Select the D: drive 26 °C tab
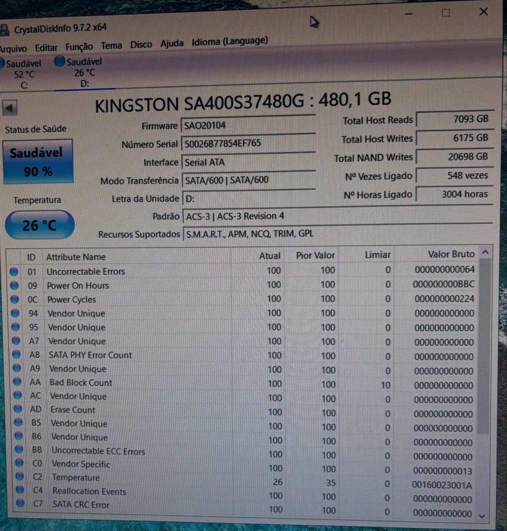 [84, 73]
